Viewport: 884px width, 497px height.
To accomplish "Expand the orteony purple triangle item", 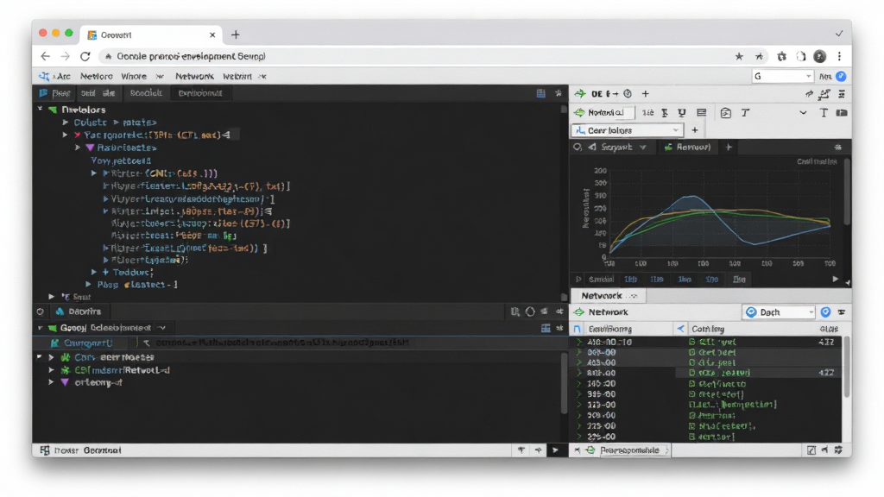I will [x=51, y=382].
